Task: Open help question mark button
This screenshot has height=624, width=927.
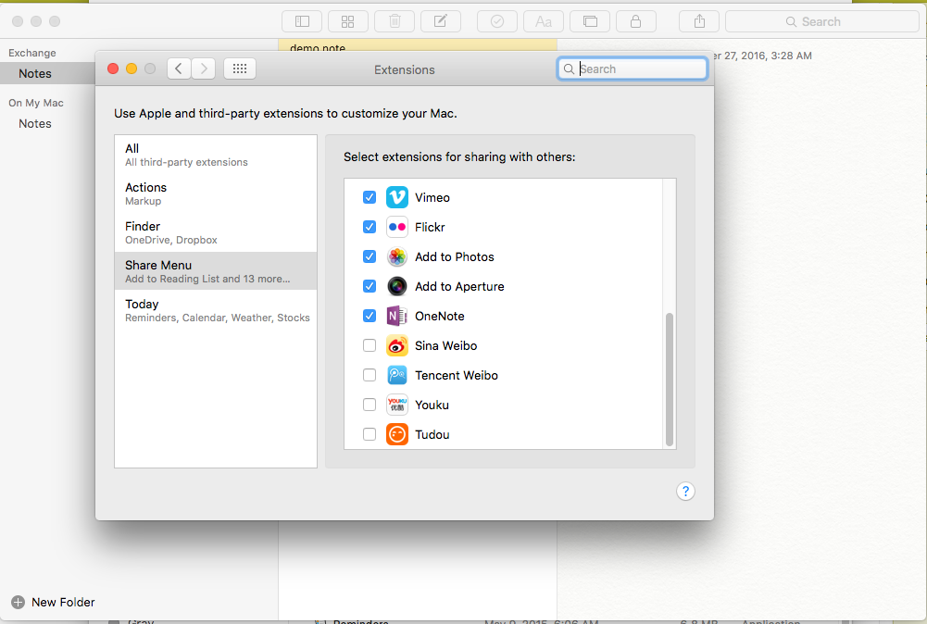Action: 685,491
